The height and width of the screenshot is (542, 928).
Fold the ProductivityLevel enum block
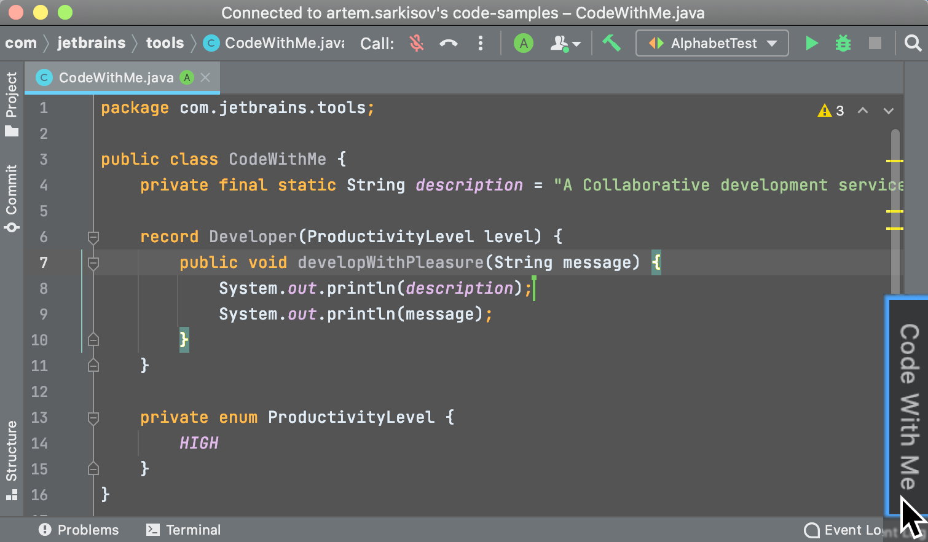coord(93,417)
